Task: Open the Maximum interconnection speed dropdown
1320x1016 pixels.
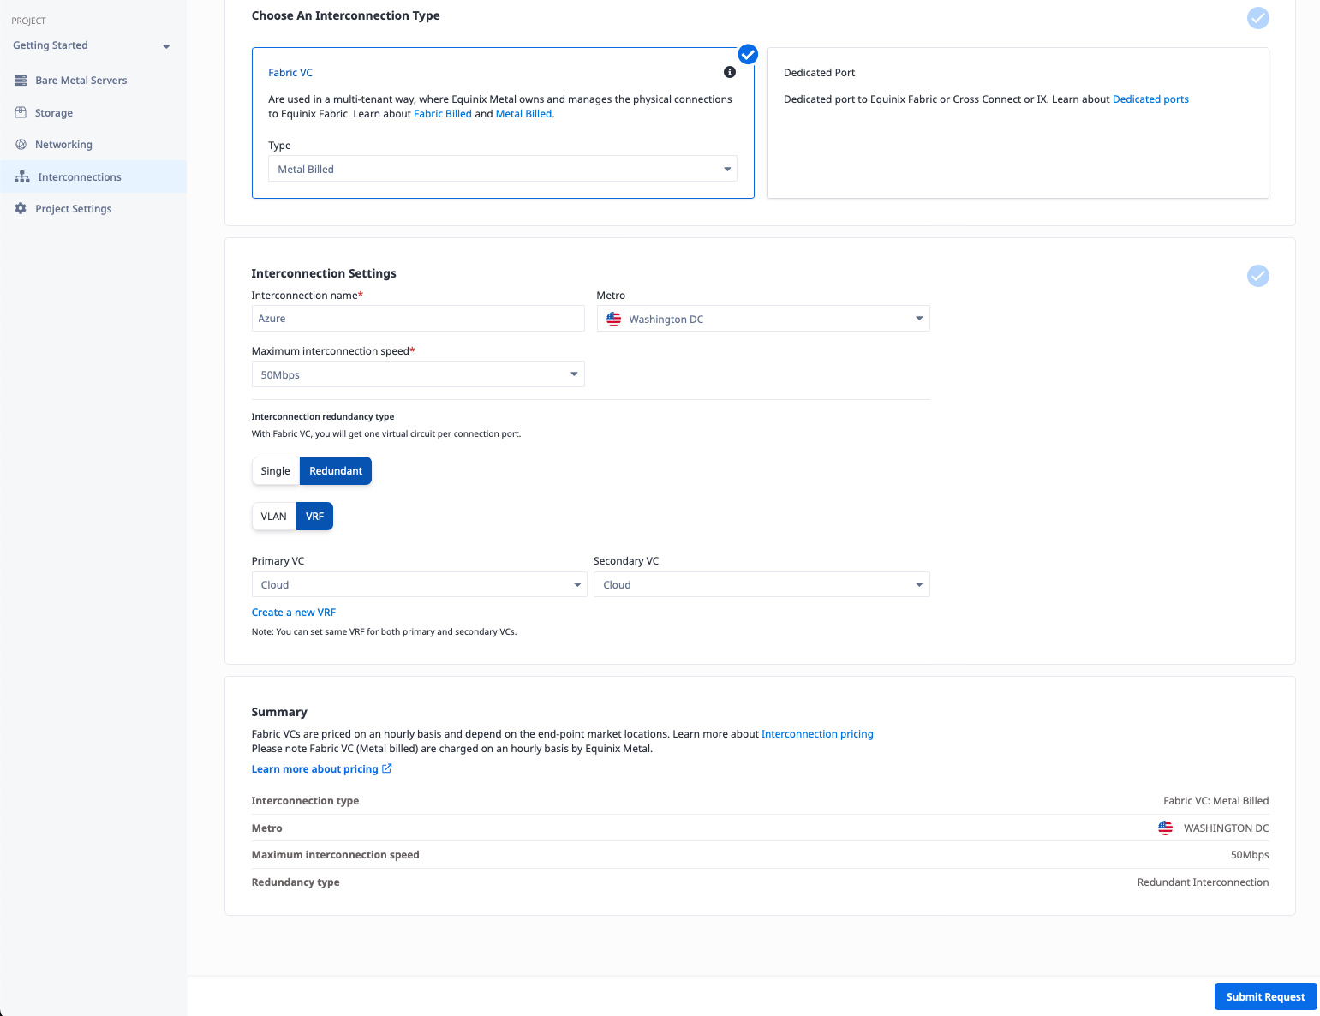Action: point(418,374)
